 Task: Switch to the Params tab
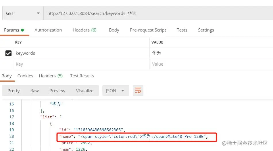[x=14, y=30]
